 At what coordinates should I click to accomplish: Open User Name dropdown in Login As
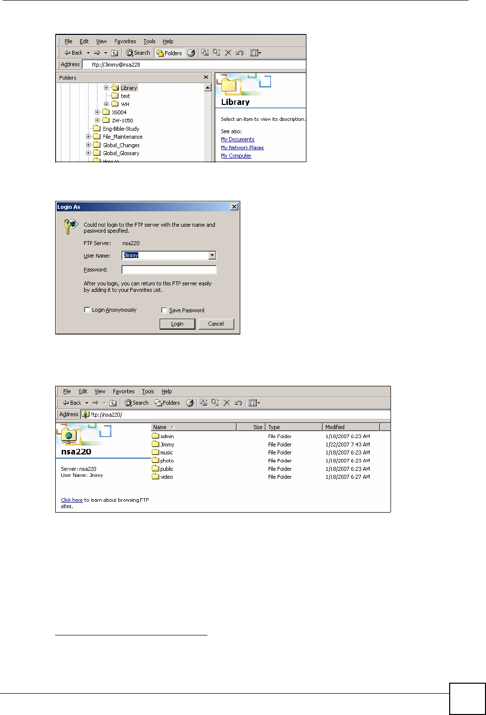point(212,256)
